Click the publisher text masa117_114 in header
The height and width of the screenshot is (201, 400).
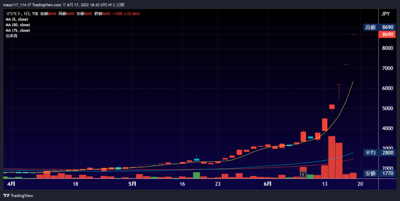(x=14, y=5)
